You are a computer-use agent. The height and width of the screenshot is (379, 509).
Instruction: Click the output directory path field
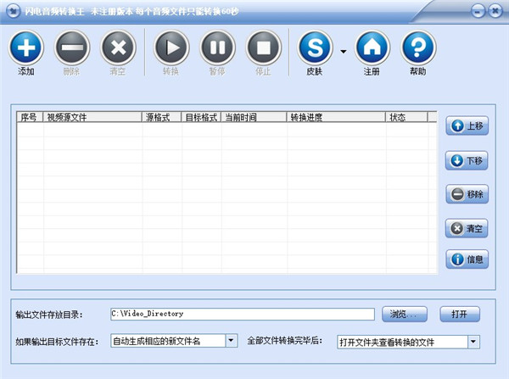(x=242, y=314)
